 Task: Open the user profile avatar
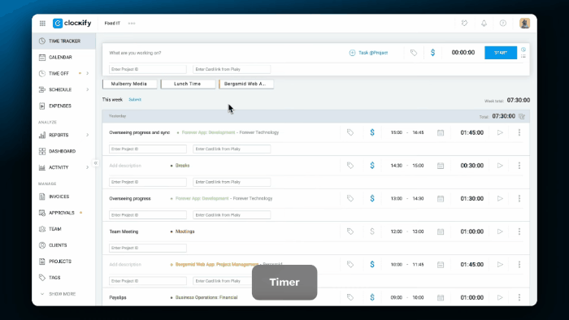(524, 24)
